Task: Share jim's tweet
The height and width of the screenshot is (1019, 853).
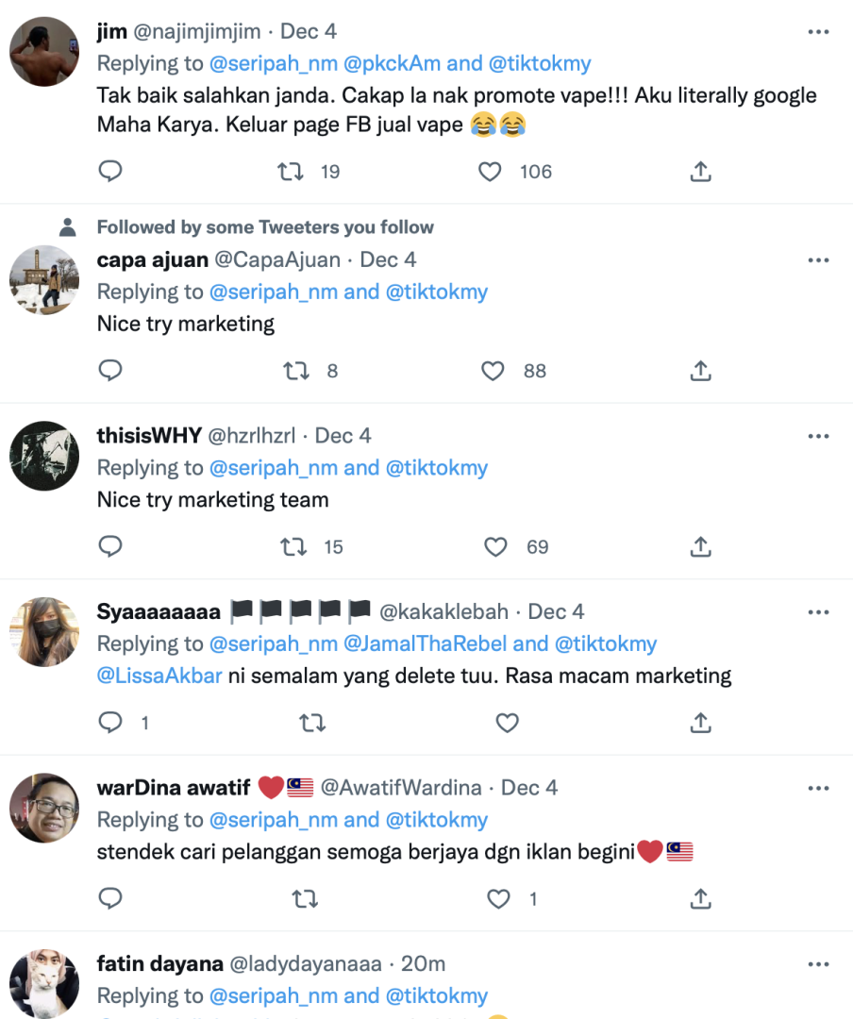Action: [700, 171]
